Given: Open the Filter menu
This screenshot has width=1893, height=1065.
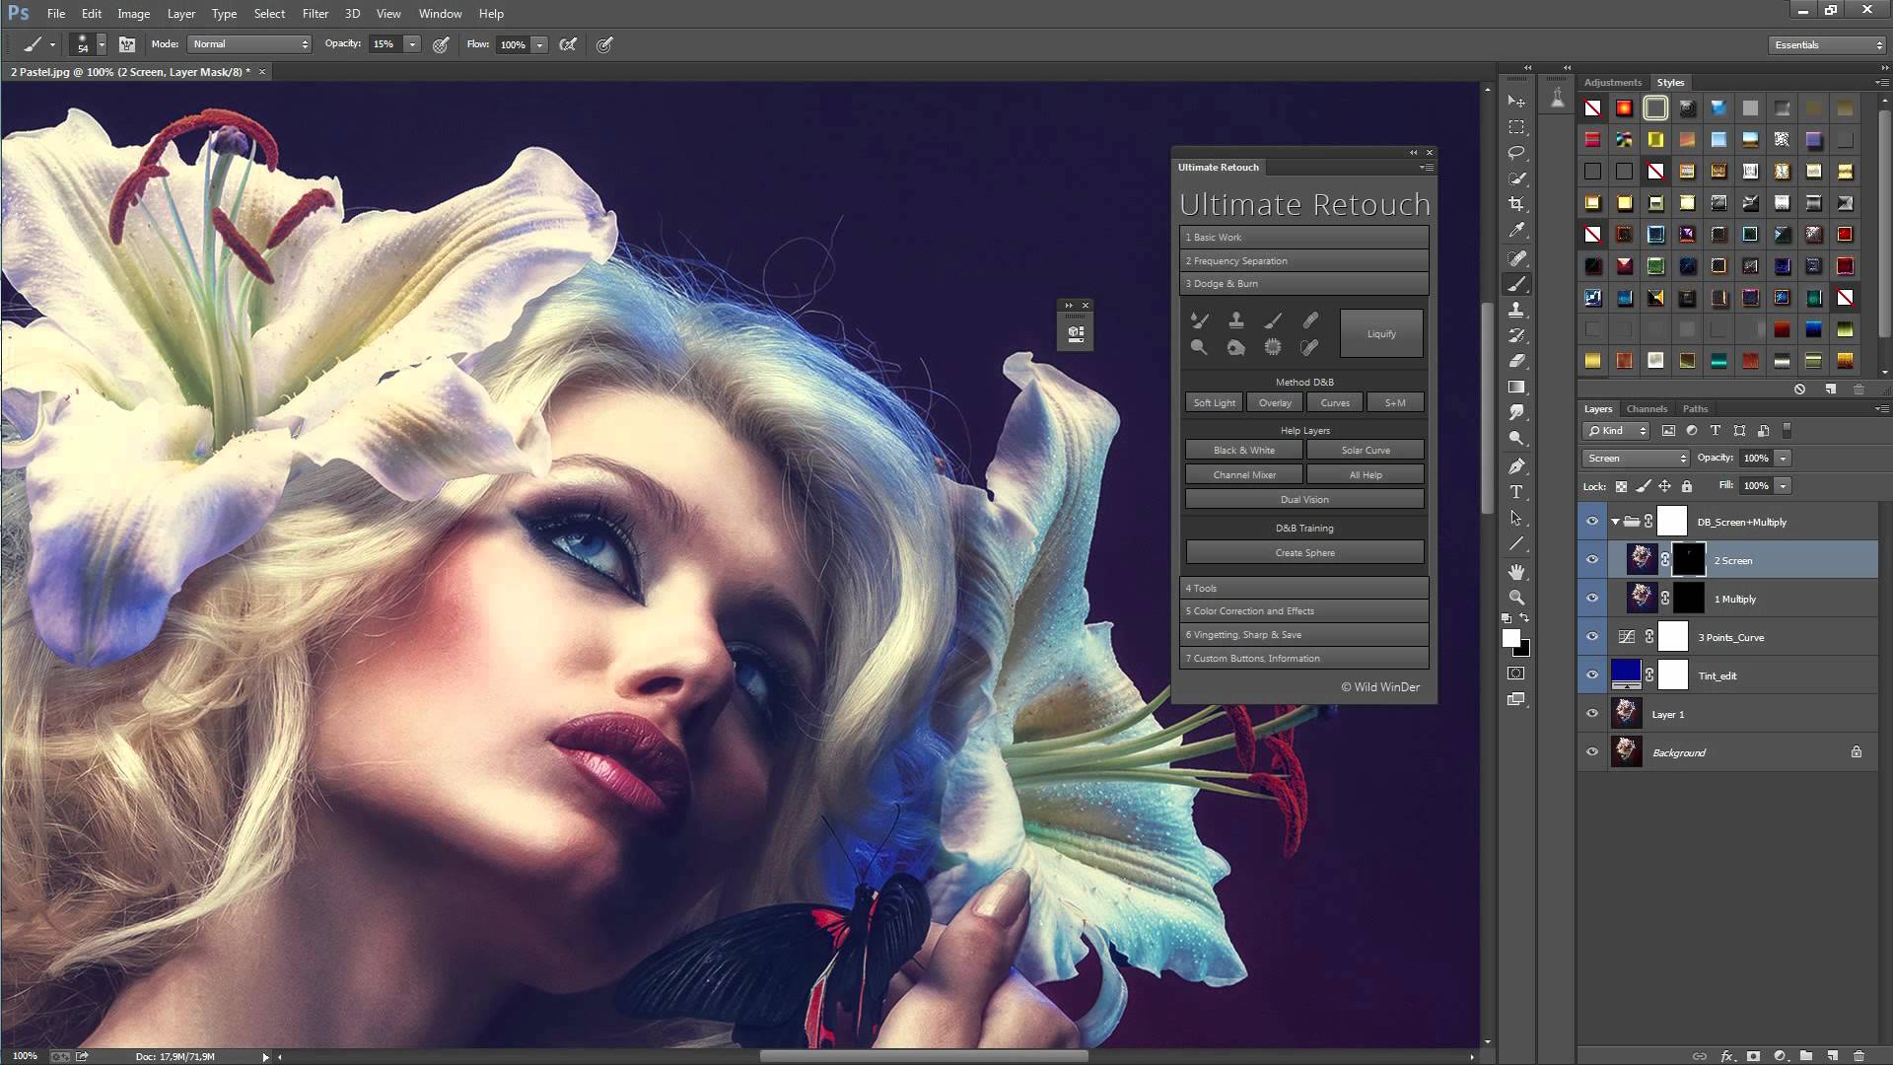Looking at the screenshot, I should [x=315, y=14].
